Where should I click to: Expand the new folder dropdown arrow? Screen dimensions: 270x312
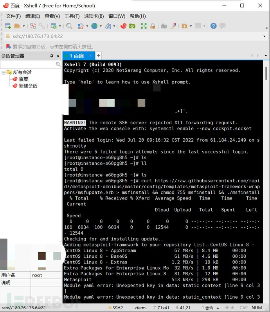[x=191, y=26]
